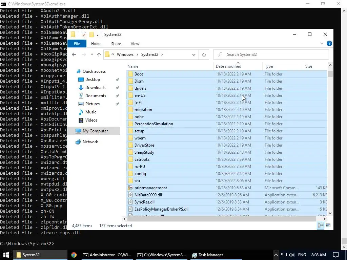Select the Boot folder icon

(130, 74)
